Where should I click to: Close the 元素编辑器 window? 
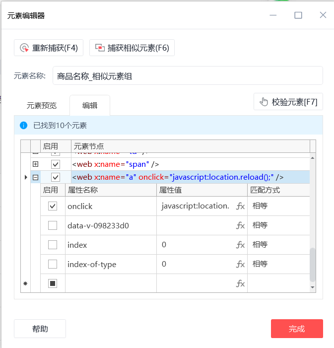pos(323,15)
